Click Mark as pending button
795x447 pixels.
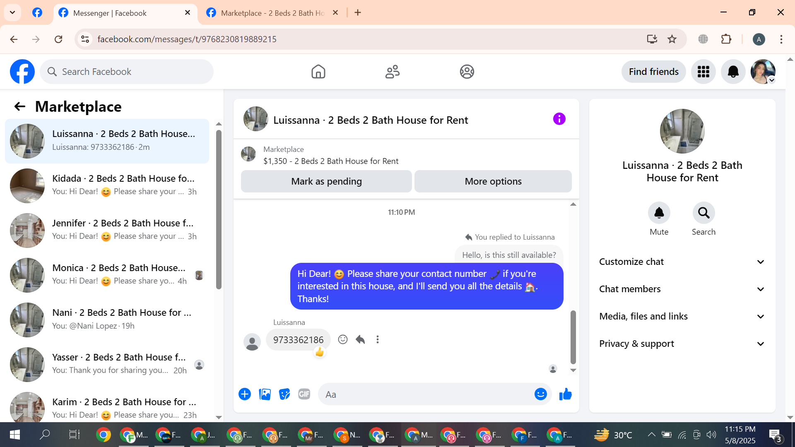tap(326, 181)
